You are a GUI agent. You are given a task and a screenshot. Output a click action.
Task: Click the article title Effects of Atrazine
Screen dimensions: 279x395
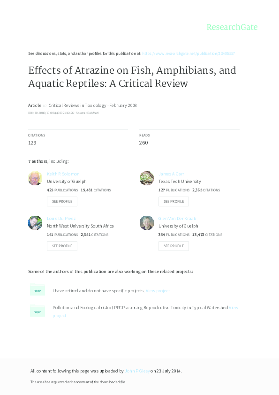[x=132, y=76]
